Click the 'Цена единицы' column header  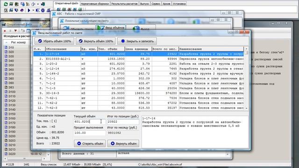click(x=138, y=49)
